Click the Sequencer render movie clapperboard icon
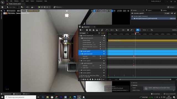This screenshot has width=177, height=99. 97,30
